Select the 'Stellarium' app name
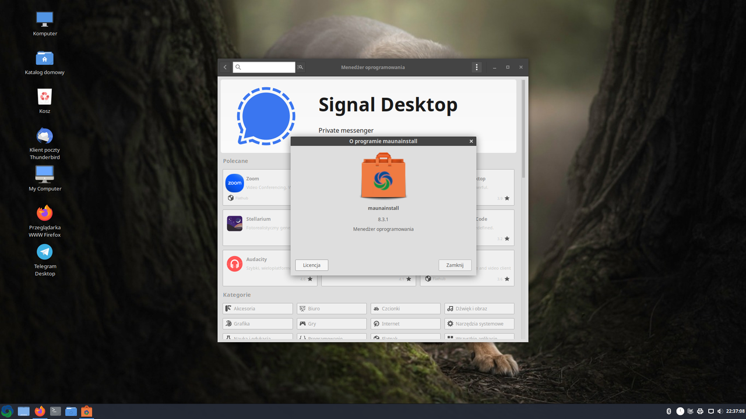 click(x=258, y=219)
